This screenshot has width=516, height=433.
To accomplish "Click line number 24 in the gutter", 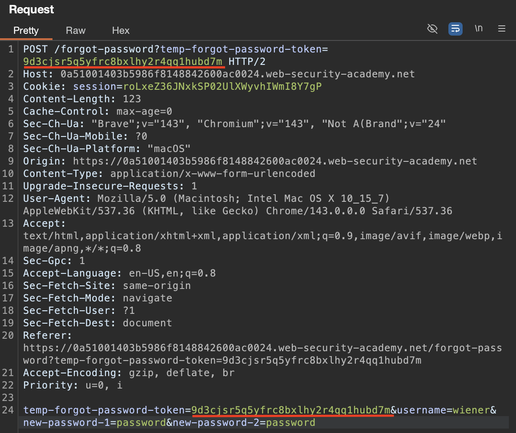I will (10, 410).
